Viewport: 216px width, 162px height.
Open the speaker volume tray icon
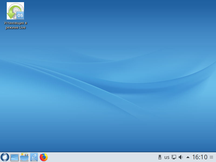tap(181, 157)
